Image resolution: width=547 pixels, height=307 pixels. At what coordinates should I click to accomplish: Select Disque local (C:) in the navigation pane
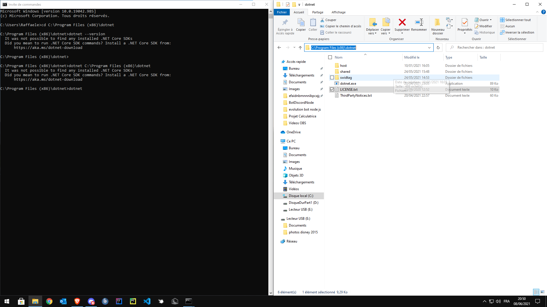[299, 196]
